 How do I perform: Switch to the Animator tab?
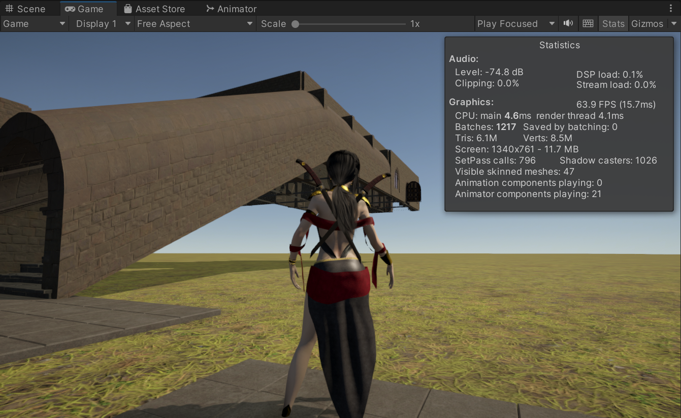click(x=231, y=9)
